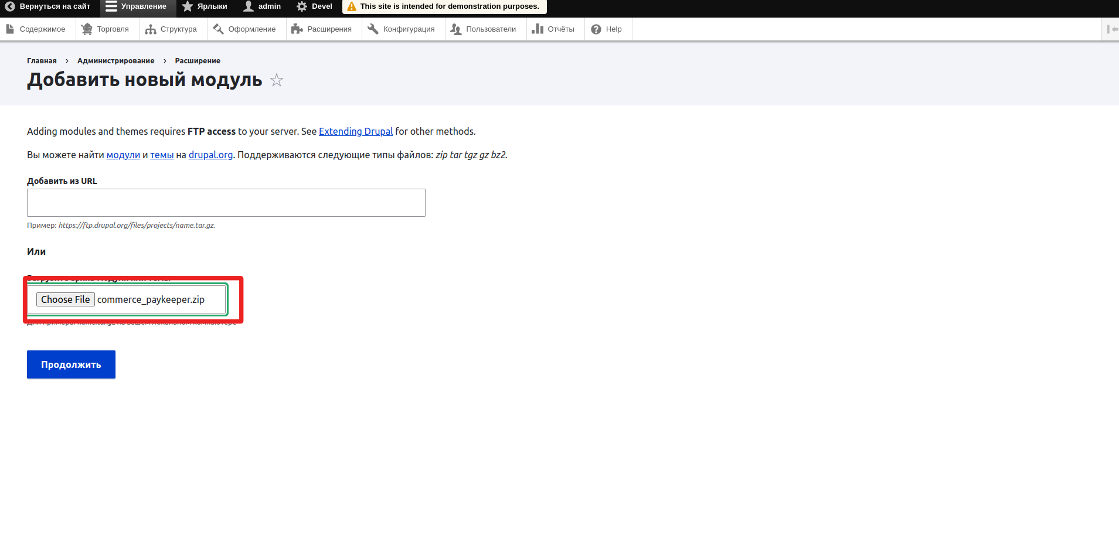The width and height of the screenshot is (1119, 542).
Task: Click the blue Продолжить button
Action: tap(71, 364)
